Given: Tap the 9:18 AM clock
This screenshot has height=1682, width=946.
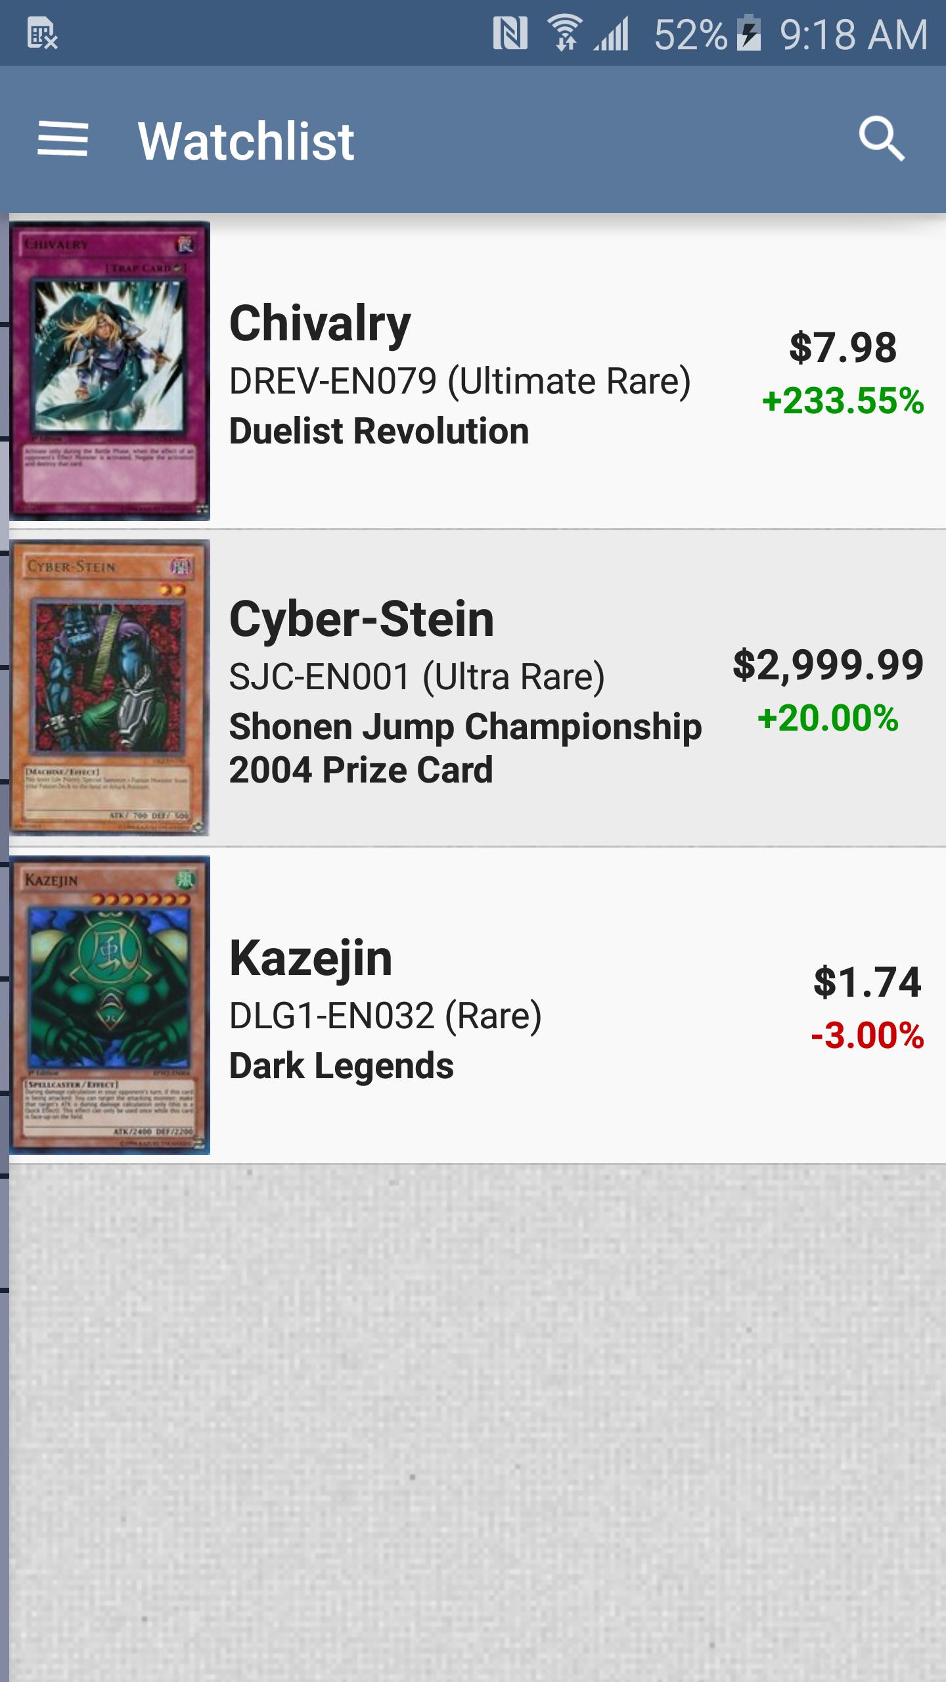Looking at the screenshot, I should pyautogui.click(x=854, y=34).
